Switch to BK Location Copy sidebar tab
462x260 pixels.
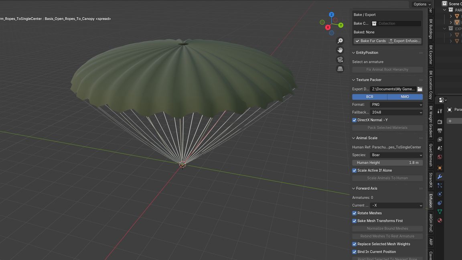tap(431, 85)
